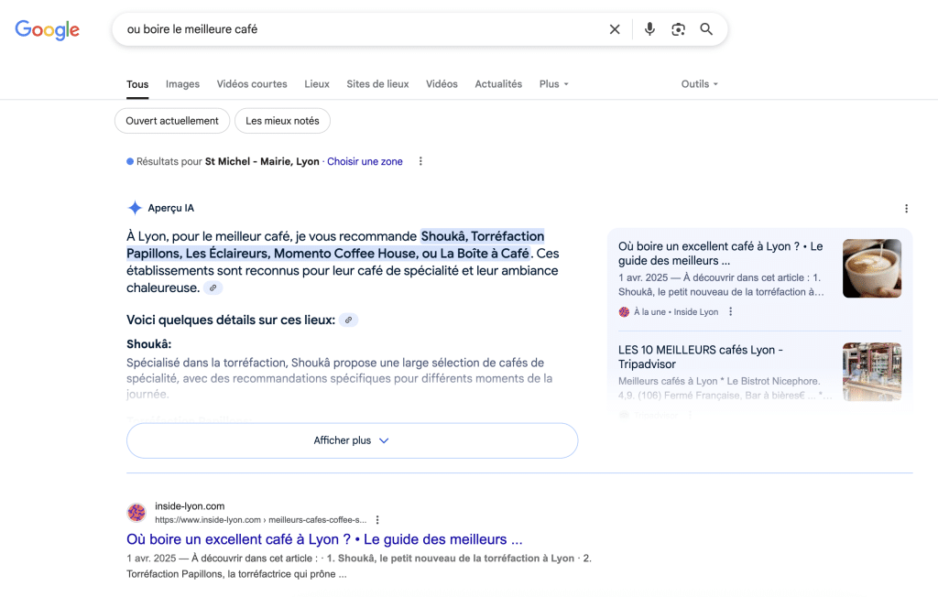Click the Tripadvisor café thumbnail
The width and height of the screenshot is (938, 597).
point(872,372)
